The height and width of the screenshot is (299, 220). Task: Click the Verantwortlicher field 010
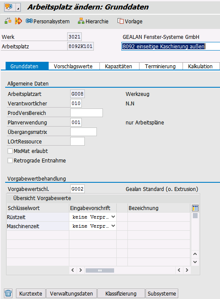(76, 103)
